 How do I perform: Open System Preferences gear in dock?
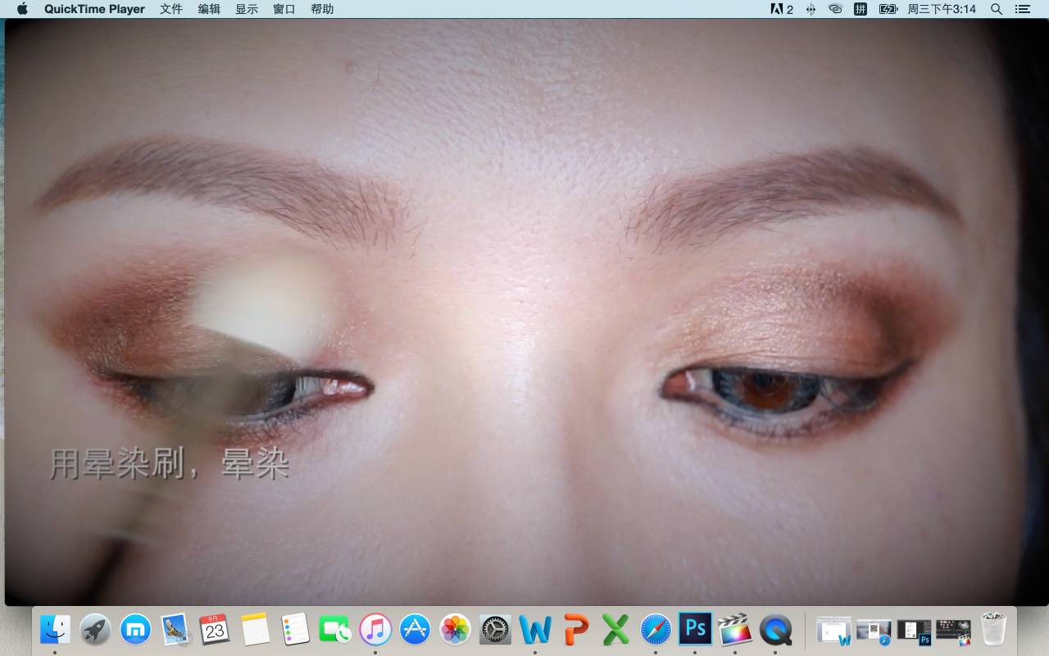click(495, 630)
